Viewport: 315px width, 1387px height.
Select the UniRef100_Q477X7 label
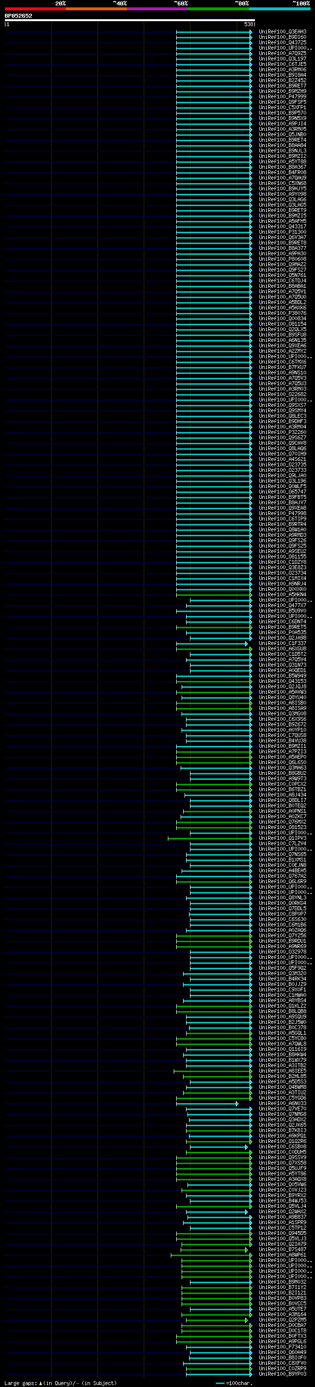coord(283,605)
